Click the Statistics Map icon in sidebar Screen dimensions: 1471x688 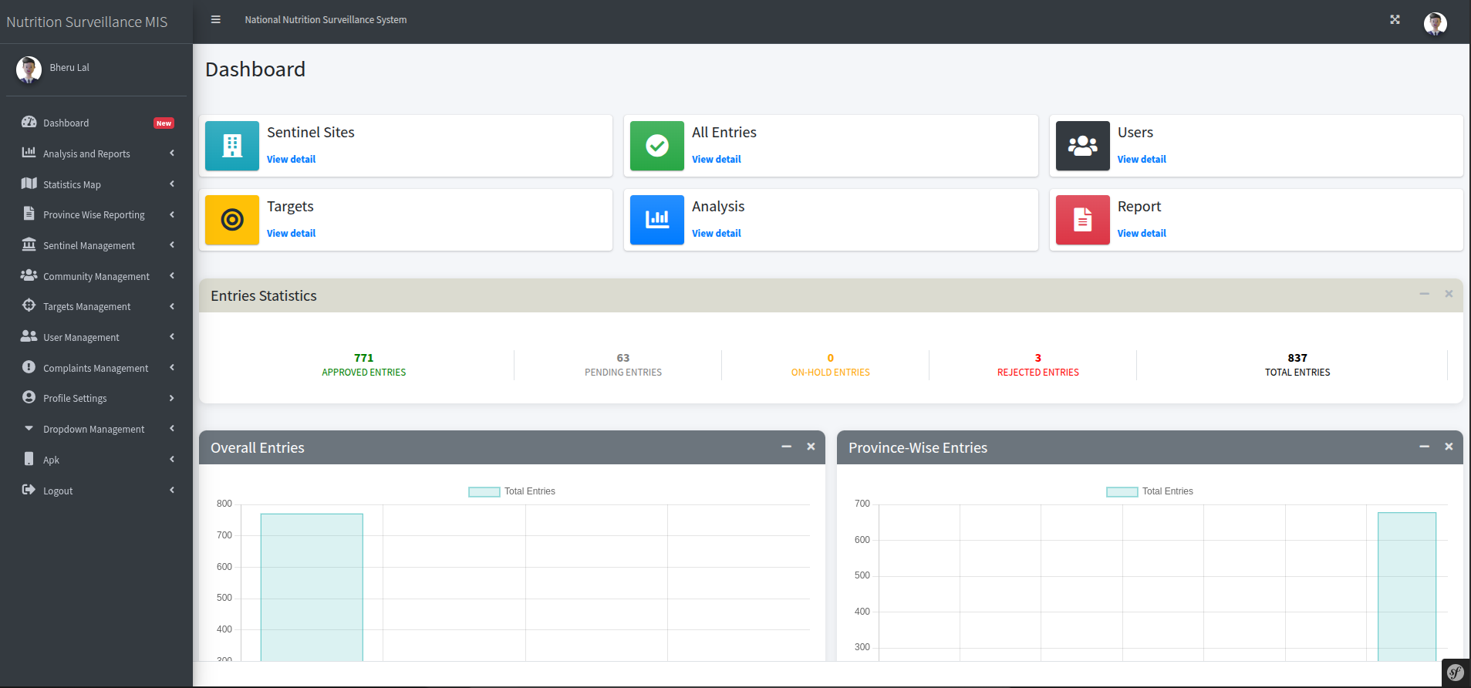click(x=29, y=184)
